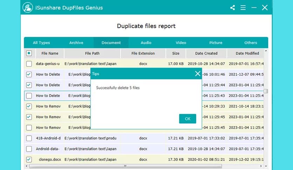Image resolution: width=293 pixels, height=170 pixels.
Task: Uncheck the clonego.docx row checkbox
Action: click(x=29, y=159)
